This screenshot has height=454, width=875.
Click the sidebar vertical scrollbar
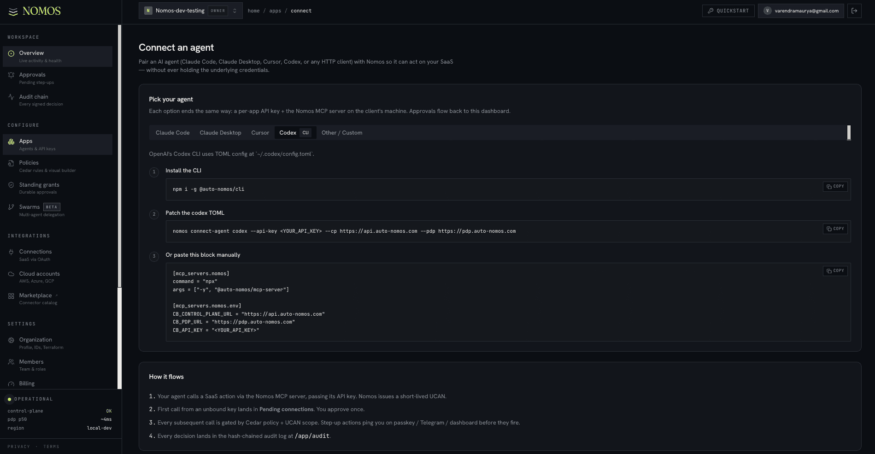coord(120,156)
